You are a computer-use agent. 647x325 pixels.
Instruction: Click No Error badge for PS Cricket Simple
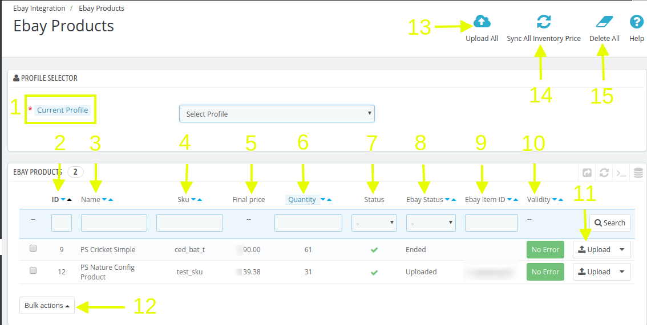coord(545,250)
